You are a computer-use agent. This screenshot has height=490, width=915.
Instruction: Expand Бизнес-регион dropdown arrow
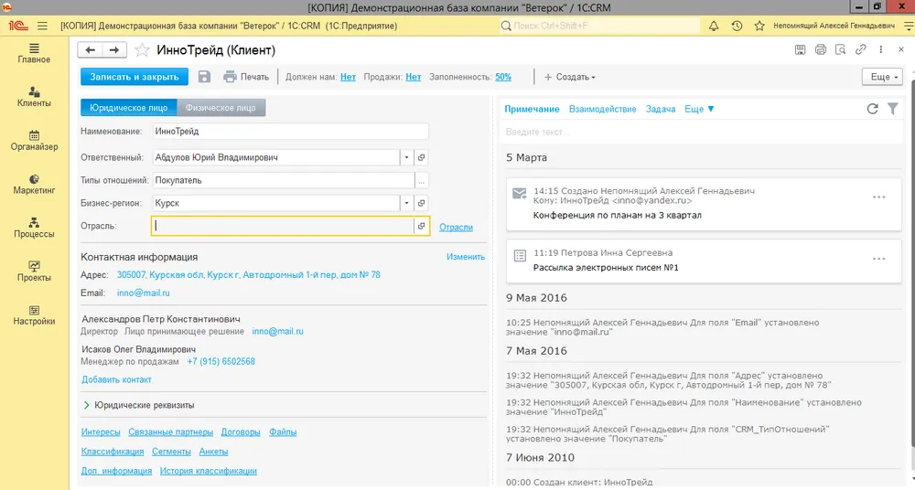coord(407,203)
